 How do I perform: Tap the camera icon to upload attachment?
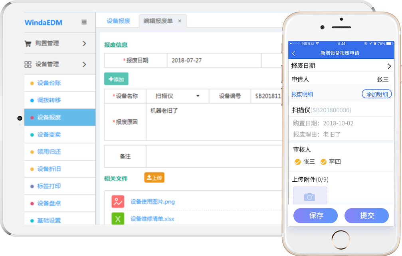(310, 197)
